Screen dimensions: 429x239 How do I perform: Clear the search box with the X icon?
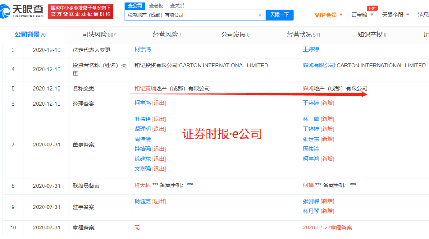(x=260, y=15)
